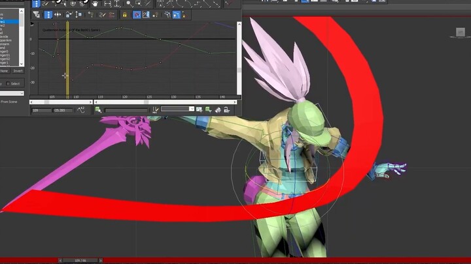
Task: Click the bone list scroll-up arrow
Action: point(22,11)
